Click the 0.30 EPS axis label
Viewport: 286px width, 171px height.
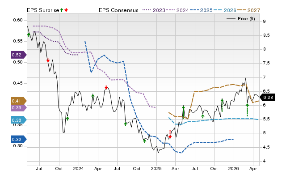(x=18, y=146)
